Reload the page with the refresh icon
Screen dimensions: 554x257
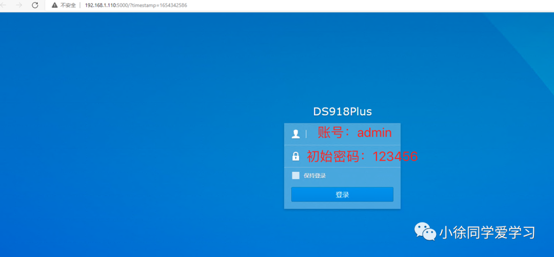coord(35,5)
